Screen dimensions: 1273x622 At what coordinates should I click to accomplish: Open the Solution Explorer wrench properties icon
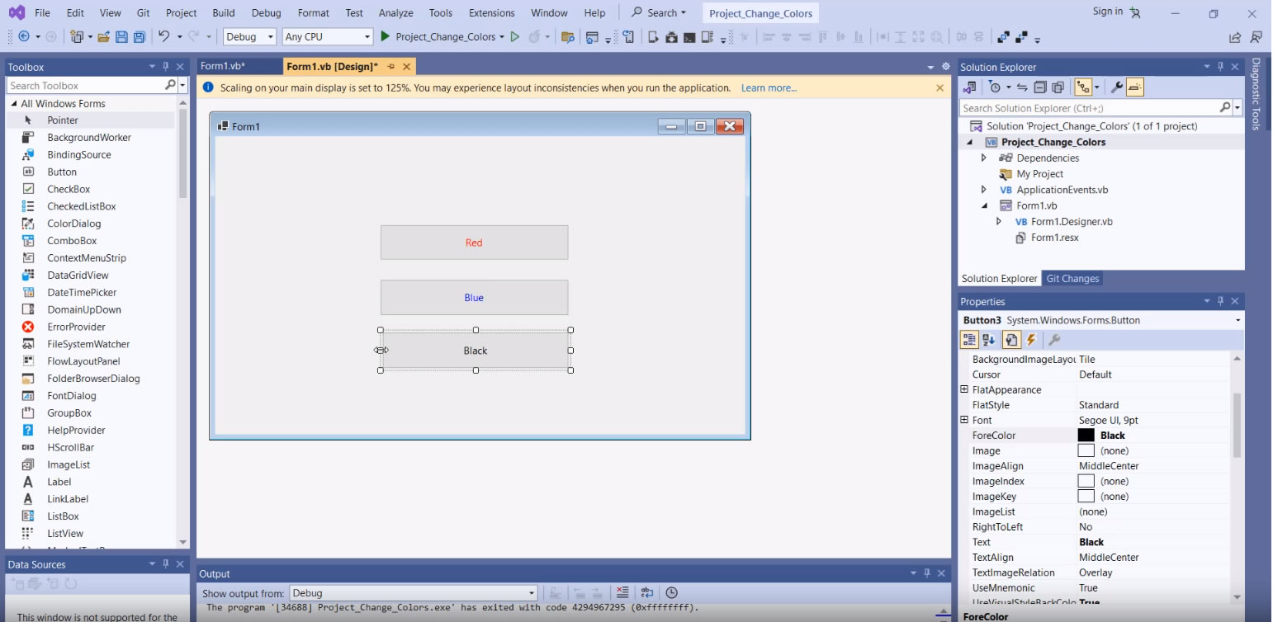point(1116,87)
